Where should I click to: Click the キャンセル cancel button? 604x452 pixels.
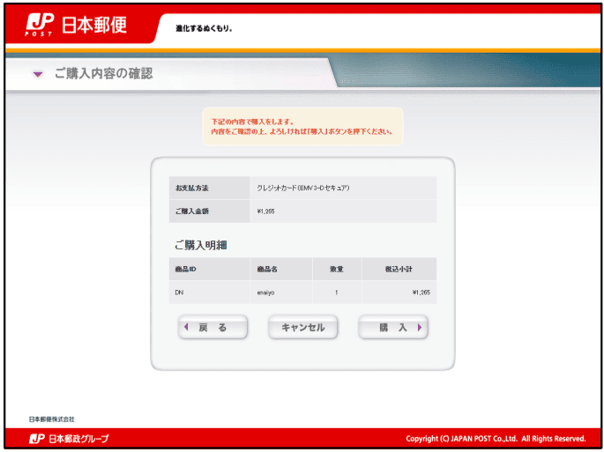tap(302, 327)
